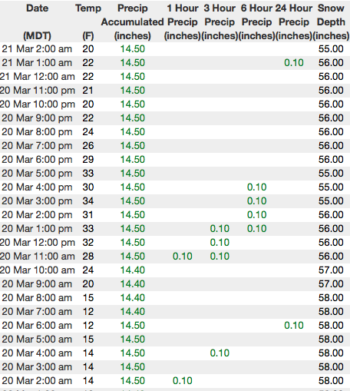Click 0.10 24-hour precip at 21 Mar 1:00 am
This screenshot has height=391, width=350.
click(294, 63)
